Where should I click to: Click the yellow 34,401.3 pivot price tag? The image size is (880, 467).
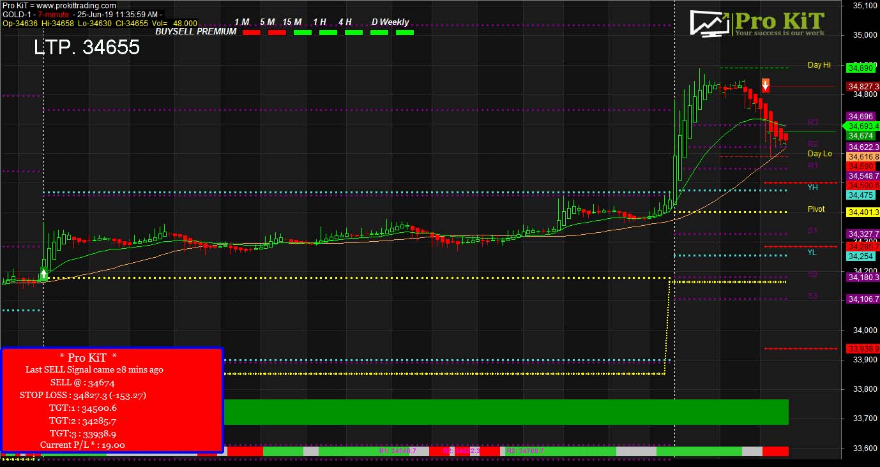coord(863,212)
